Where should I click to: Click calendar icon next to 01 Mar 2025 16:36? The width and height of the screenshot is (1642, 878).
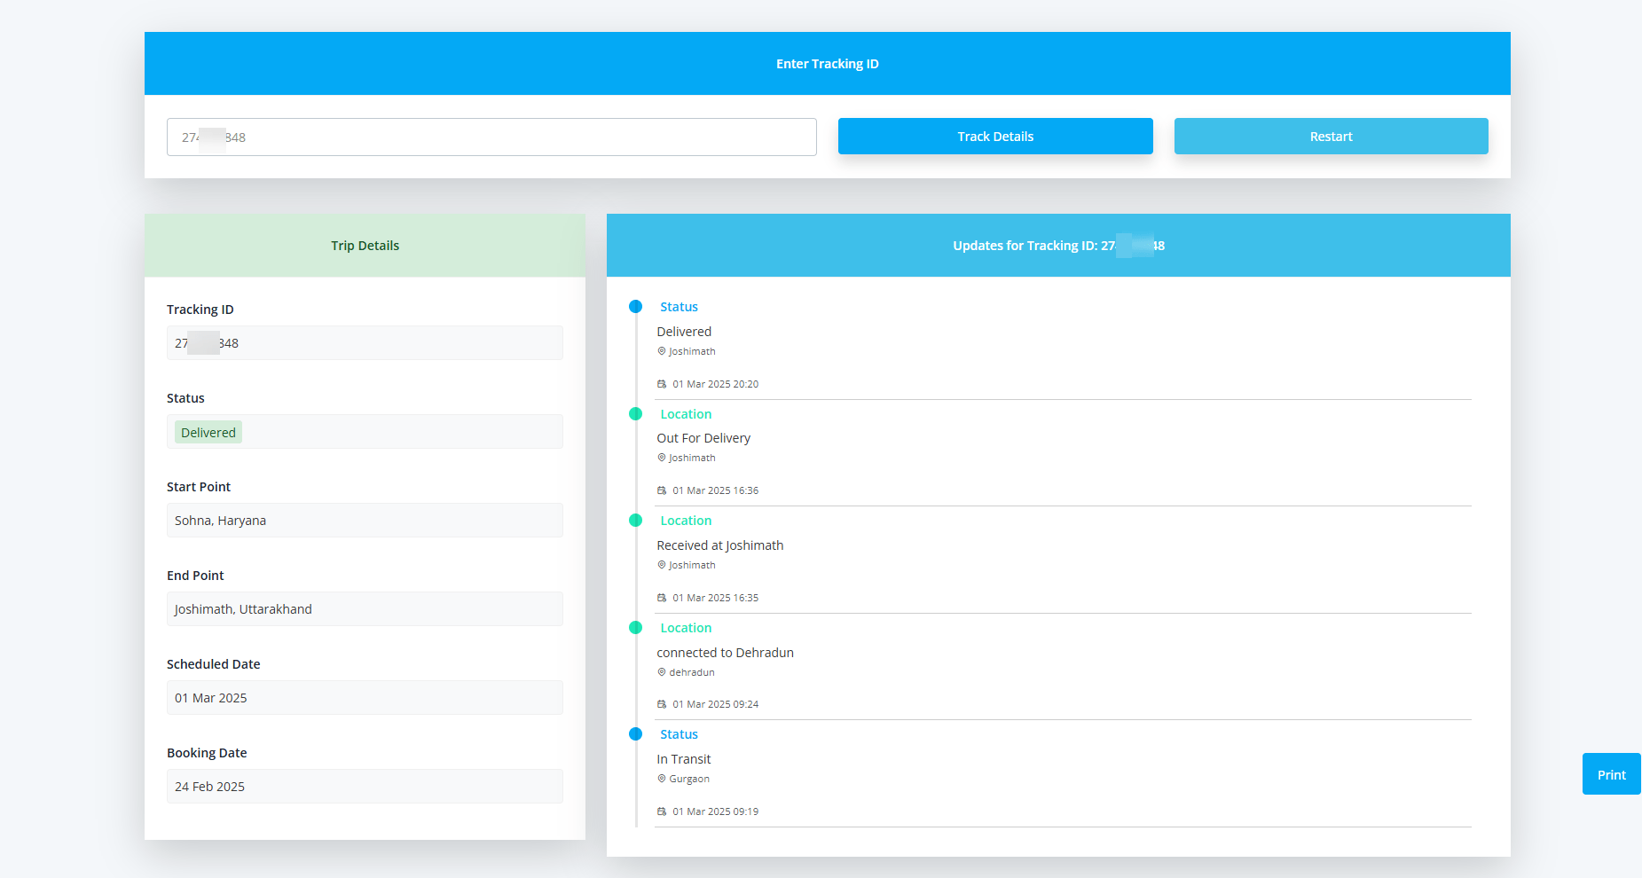pos(662,490)
